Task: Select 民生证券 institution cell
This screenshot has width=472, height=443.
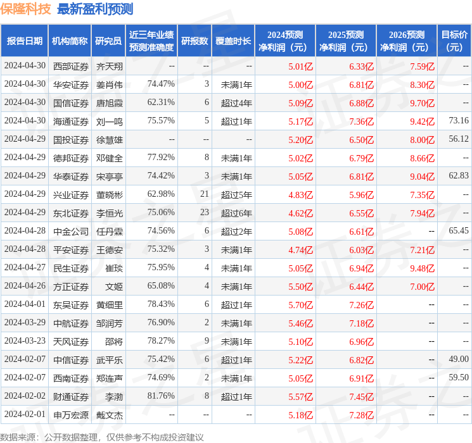Action: pyautogui.click(x=71, y=268)
